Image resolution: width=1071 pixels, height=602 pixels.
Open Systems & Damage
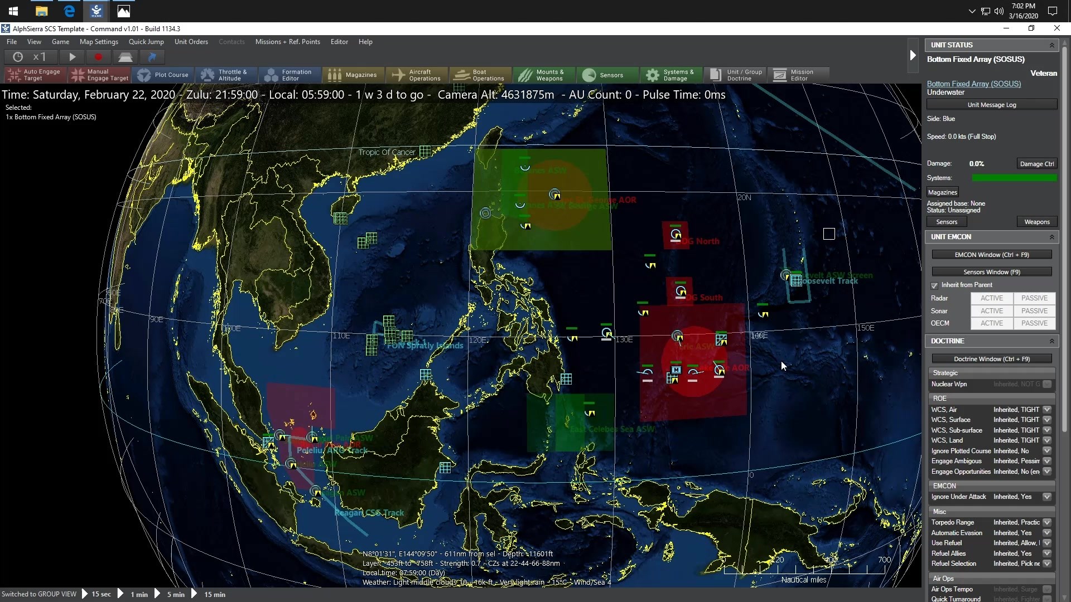click(672, 75)
